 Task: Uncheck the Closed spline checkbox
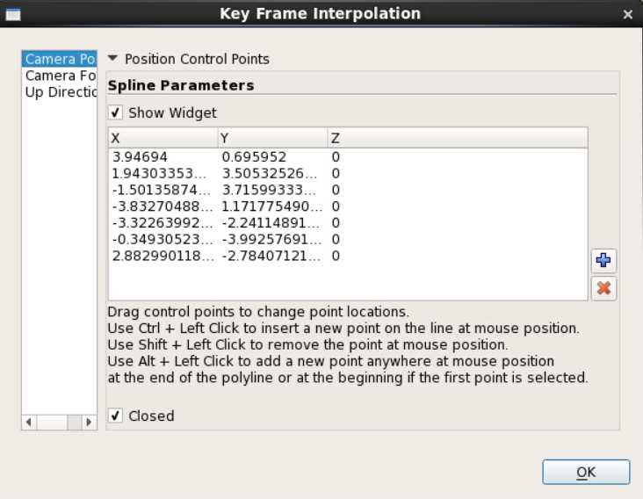tap(115, 416)
